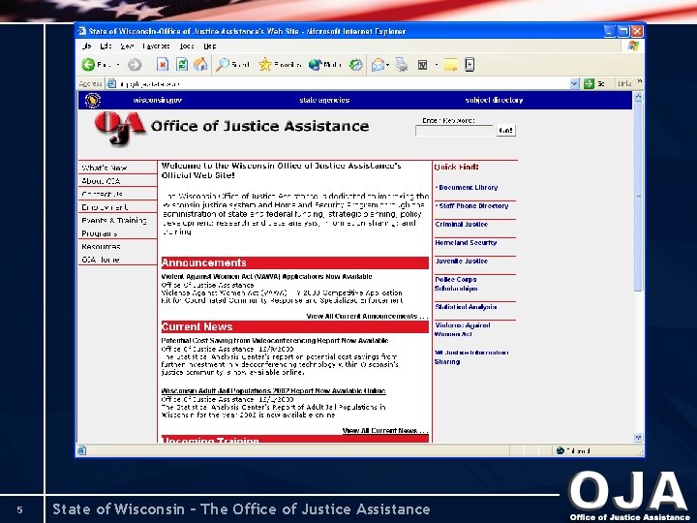697x523 pixels.
Task: Click the OJA logo on the web page
Action: (120, 128)
